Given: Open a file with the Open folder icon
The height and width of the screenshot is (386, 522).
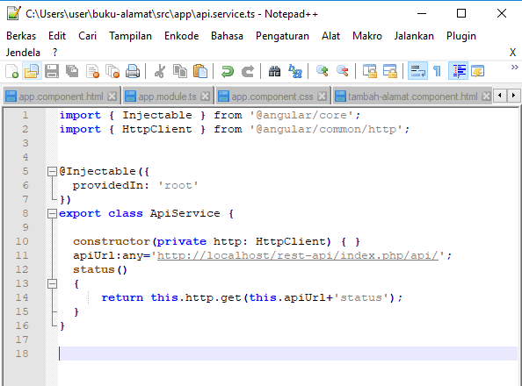Looking at the screenshot, I should coord(32,71).
